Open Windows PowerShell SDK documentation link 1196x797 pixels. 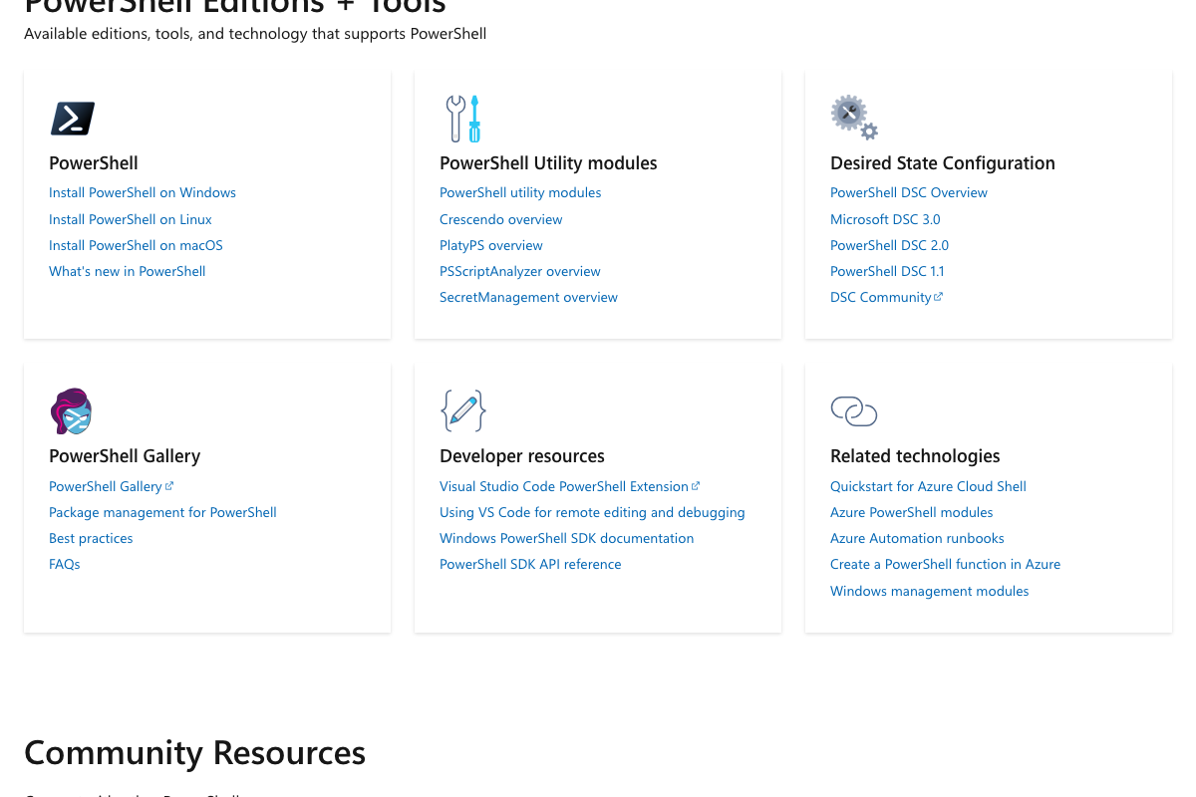coord(566,538)
